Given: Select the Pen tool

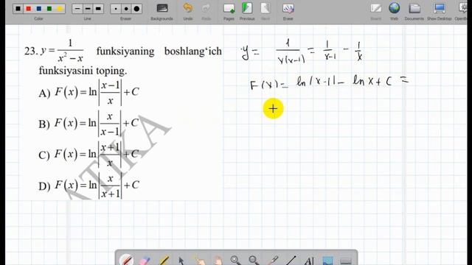Looking at the screenshot, I should click(126, 260).
